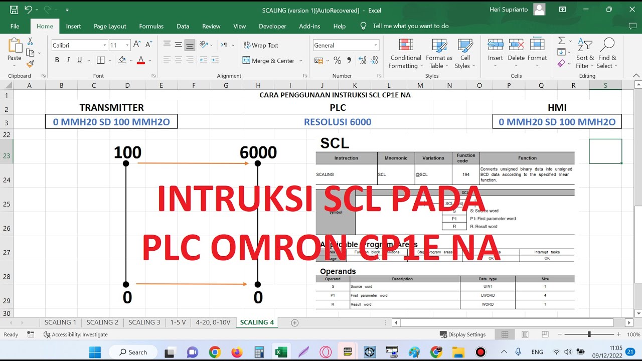Open the font size dropdown showing 11
This screenshot has height=361, width=642.
point(127,45)
